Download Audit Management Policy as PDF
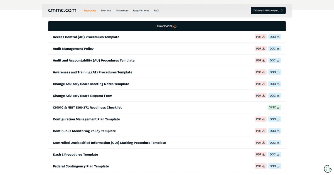 (x=261, y=48)
